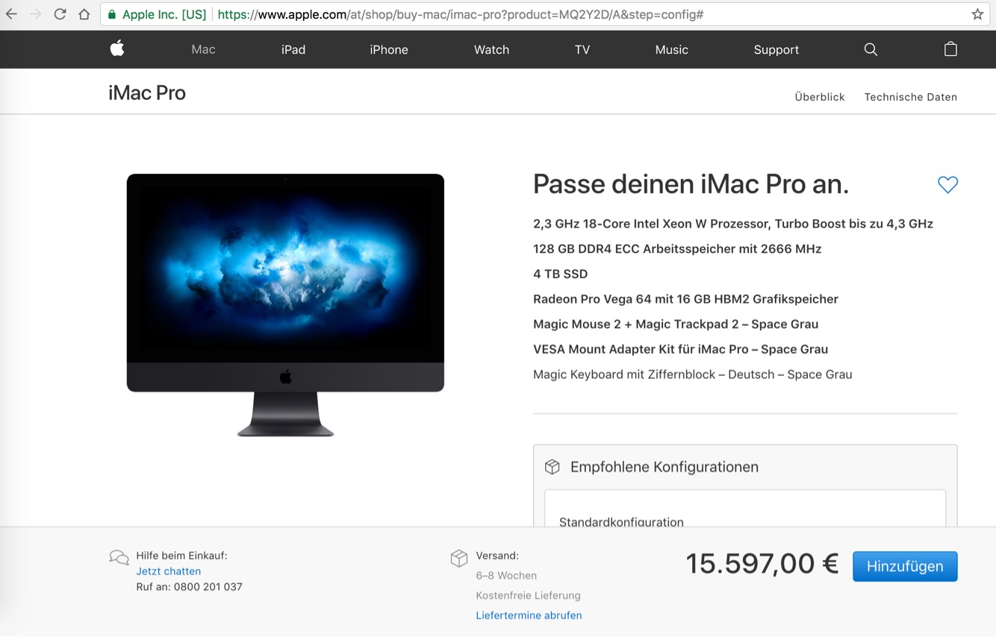The image size is (996, 637).
Task: Open the iPad menu
Action: click(x=293, y=49)
